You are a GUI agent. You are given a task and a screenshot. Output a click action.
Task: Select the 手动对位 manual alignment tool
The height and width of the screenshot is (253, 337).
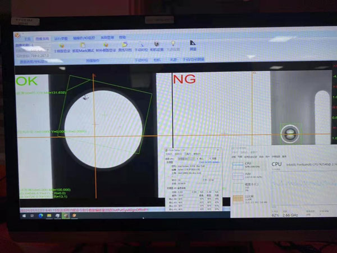(x=142, y=45)
